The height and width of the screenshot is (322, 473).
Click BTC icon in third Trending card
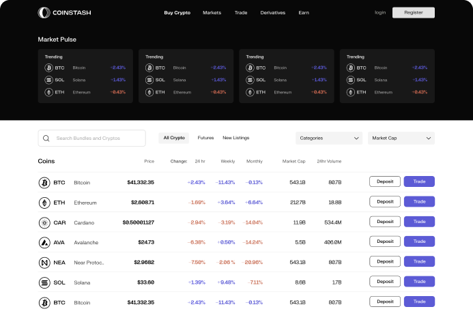pos(250,68)
